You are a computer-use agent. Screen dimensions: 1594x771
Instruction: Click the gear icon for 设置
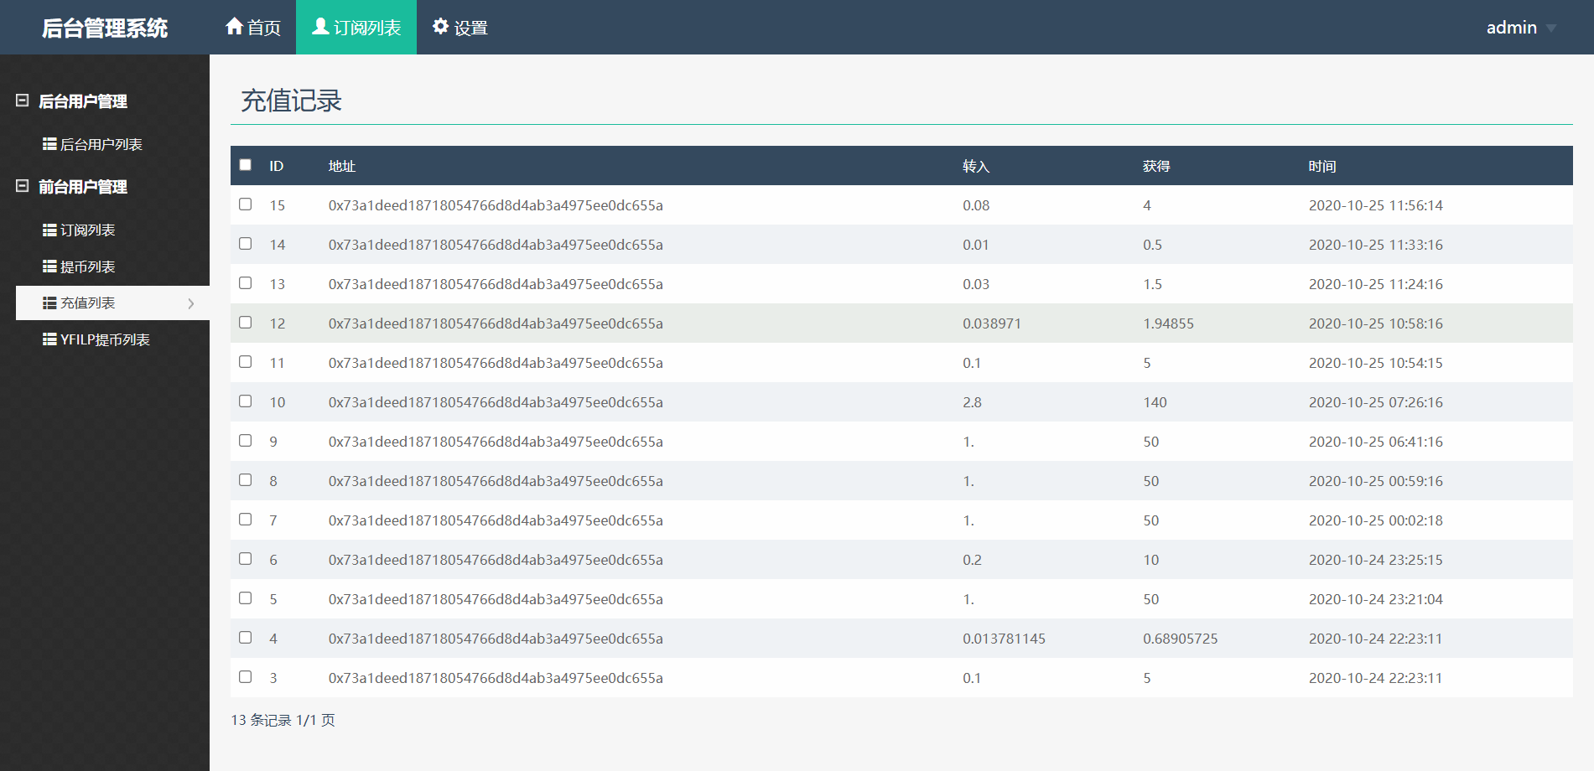[440, 27]
